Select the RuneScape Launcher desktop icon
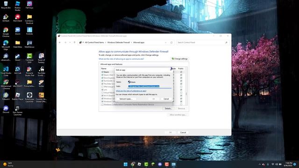This screenshot has width=299, height=168. pos(29,98)
